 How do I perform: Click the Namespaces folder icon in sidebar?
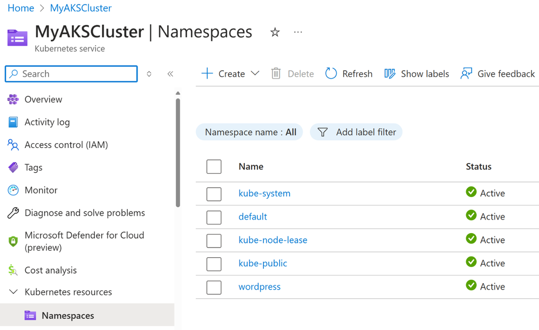pos(30,315)
